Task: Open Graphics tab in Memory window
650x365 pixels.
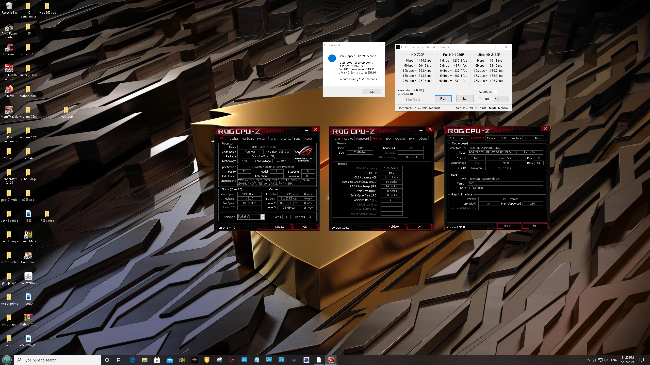Action: tap(400, 139)
